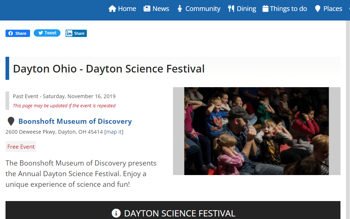Viewport: 350px width, 219px height.
Task: Click the 'map it' link
Action: point(114,132)
